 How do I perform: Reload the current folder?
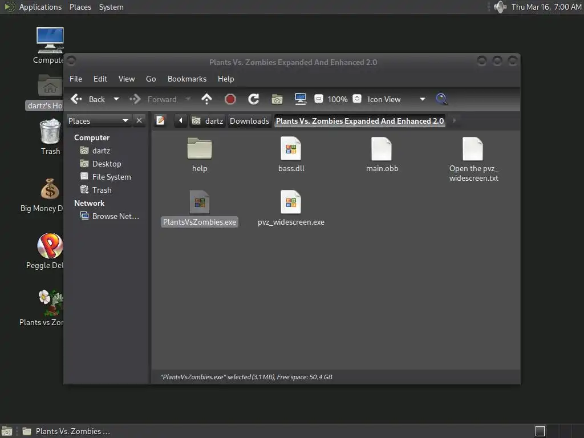pos(254,99)
